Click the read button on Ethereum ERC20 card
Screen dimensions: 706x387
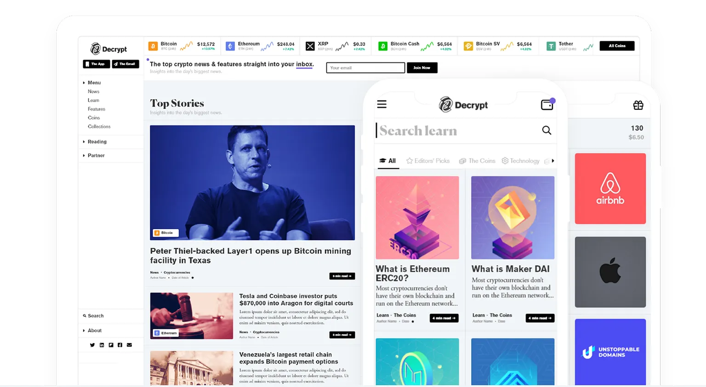[444, 318]
